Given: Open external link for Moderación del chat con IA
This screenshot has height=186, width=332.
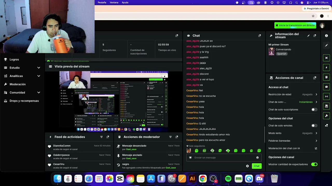Looking at the screenshot, I should coord(316,148).
